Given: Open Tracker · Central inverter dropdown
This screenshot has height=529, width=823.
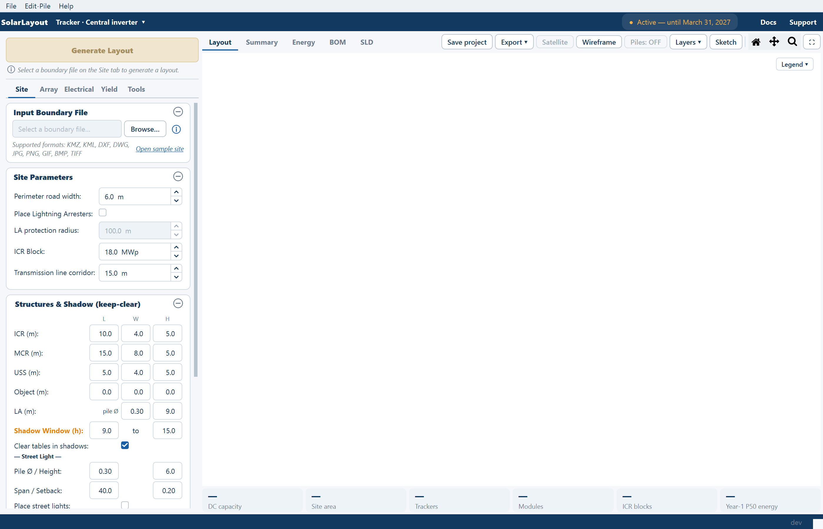Looking at the screenshot, I should [x=100, y=22].
